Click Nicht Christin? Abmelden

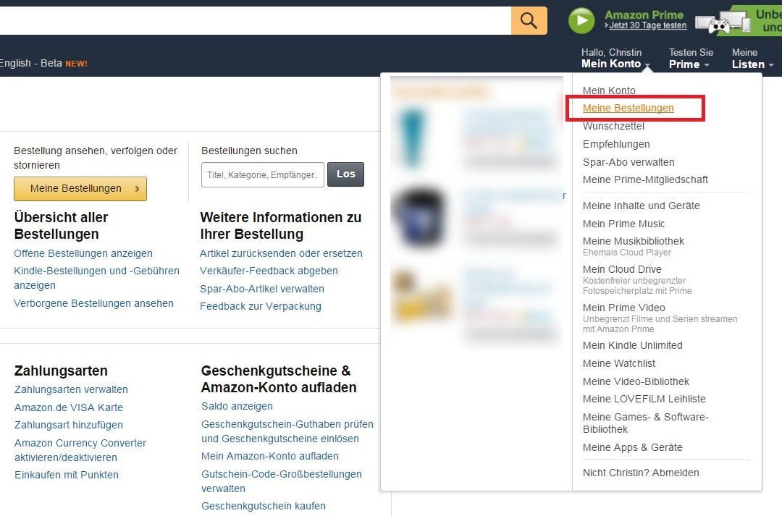point(641,473)
